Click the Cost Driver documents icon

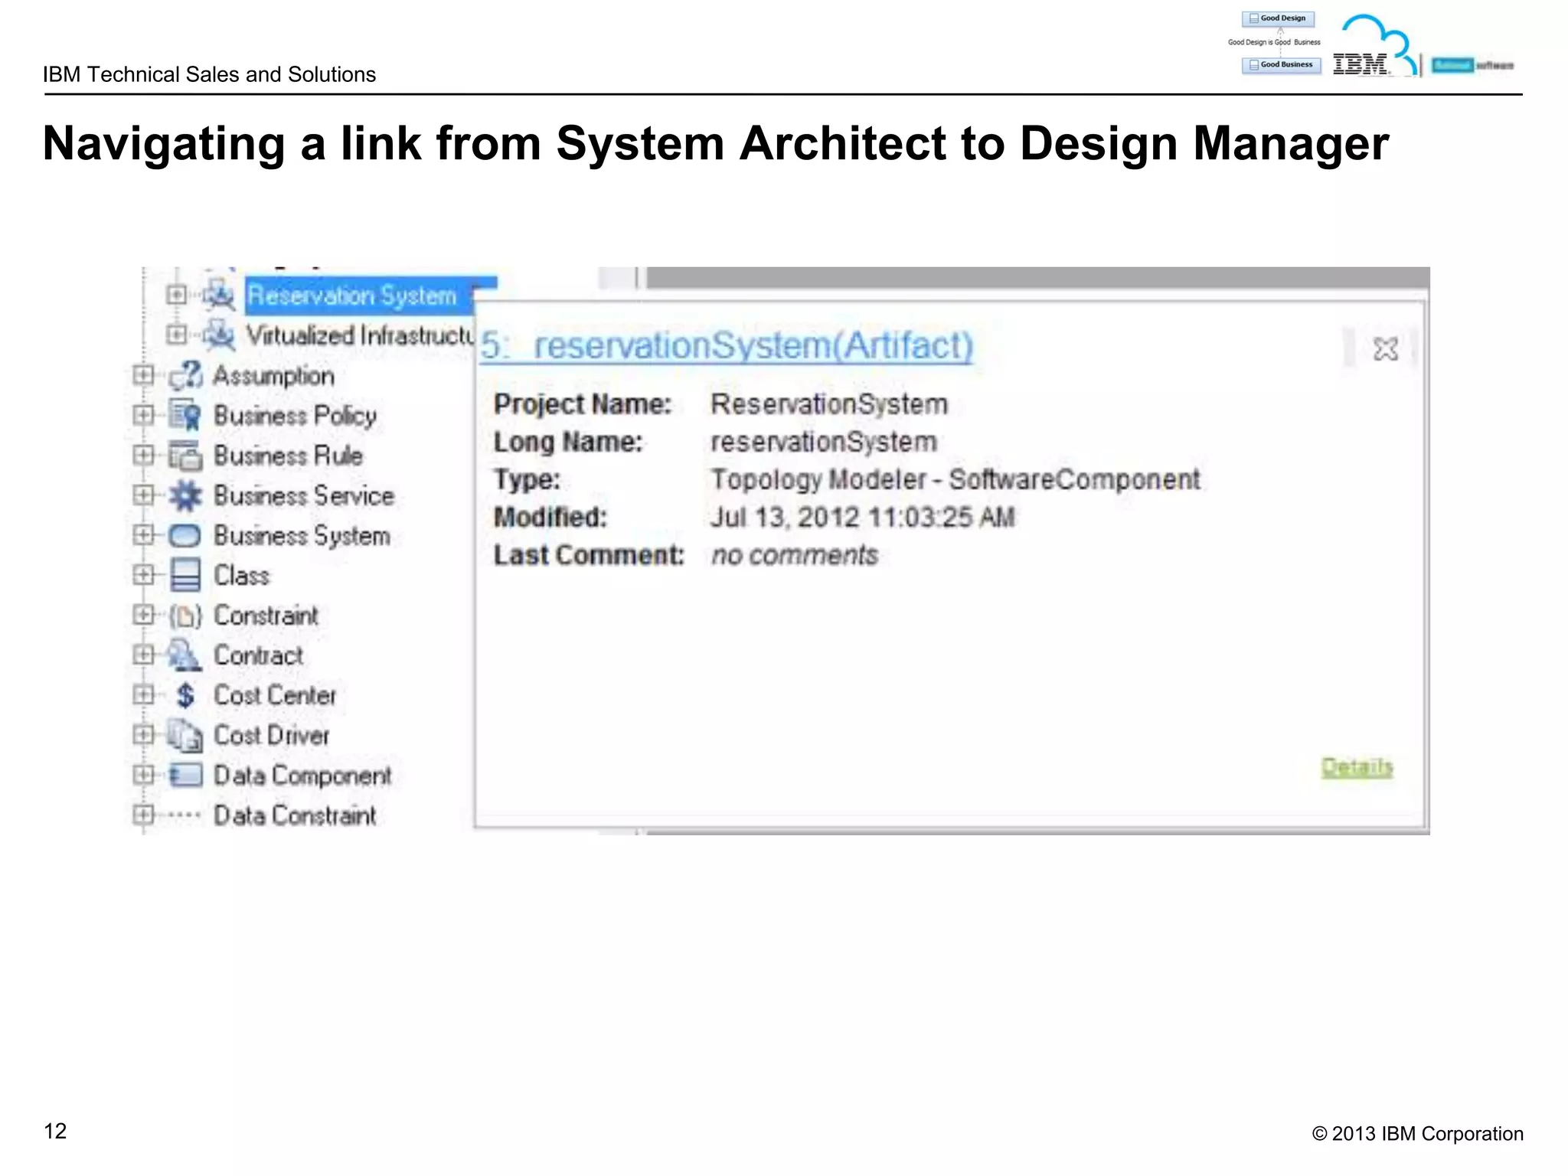[185, 735]
